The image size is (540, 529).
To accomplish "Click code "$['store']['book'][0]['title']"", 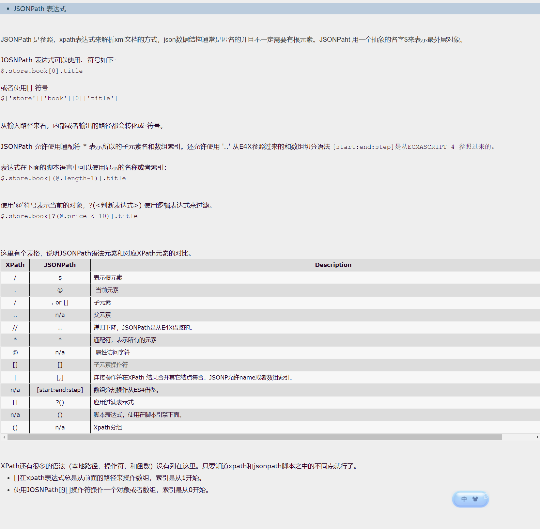I will tap(59, 98).
